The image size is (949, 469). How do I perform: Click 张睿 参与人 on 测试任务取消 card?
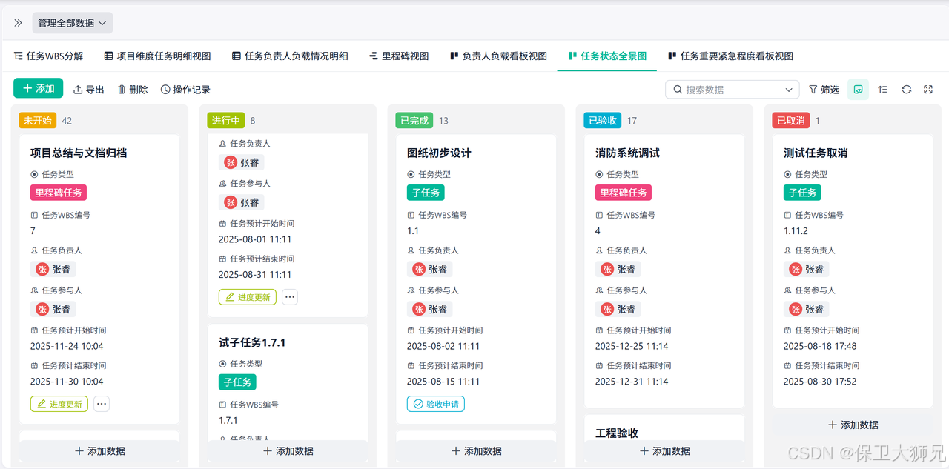coord(807,310)
